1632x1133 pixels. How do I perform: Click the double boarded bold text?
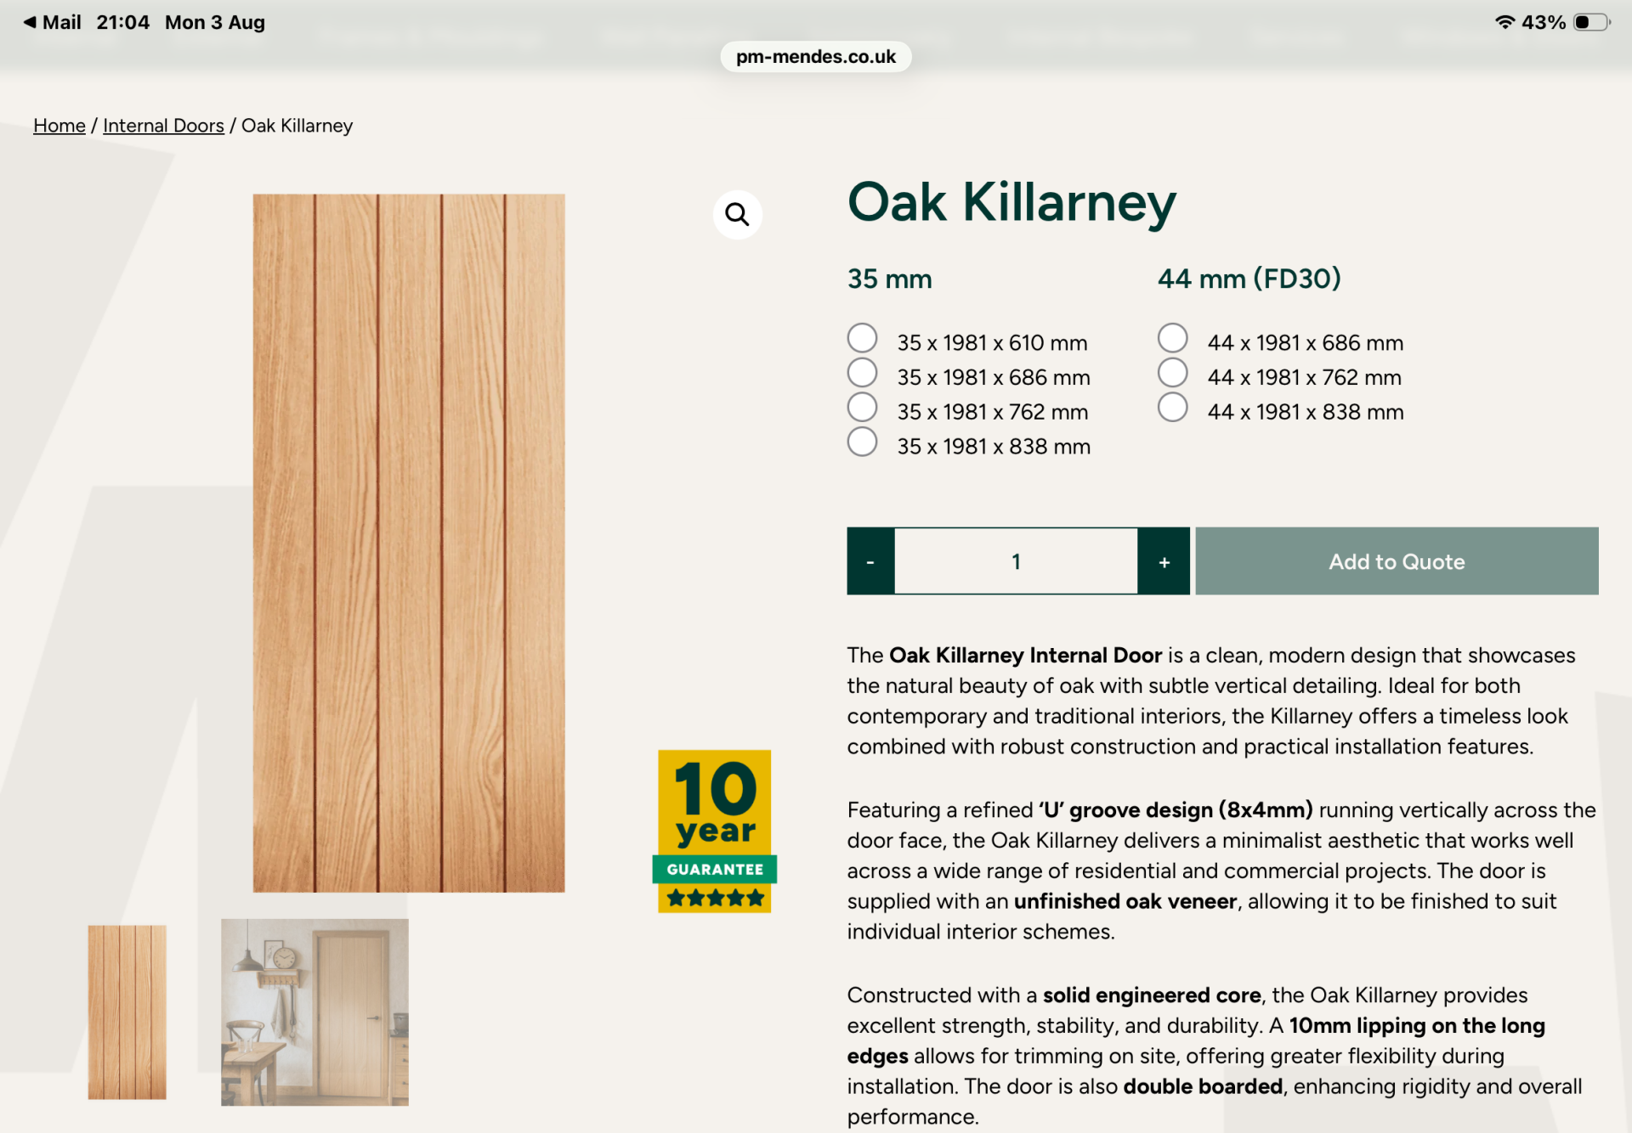pyautogui.click(x=1203, y=1086)
